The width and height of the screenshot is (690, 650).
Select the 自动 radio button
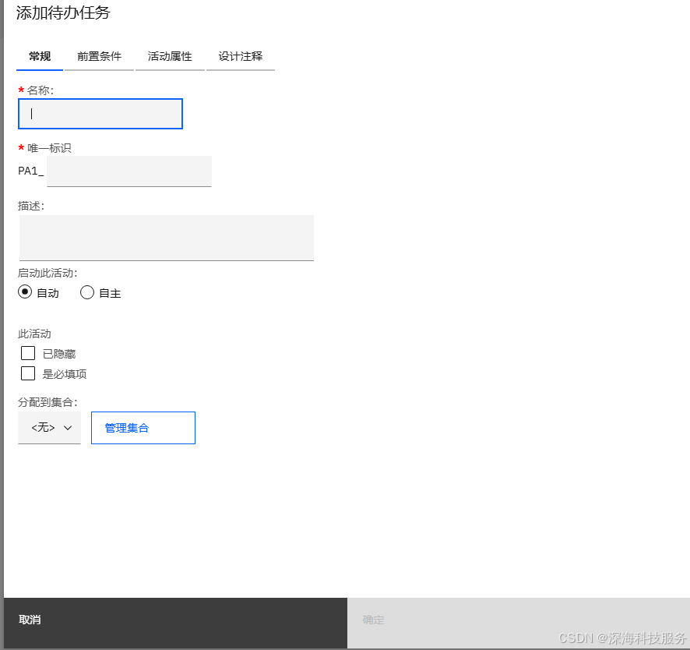[25, 292]
